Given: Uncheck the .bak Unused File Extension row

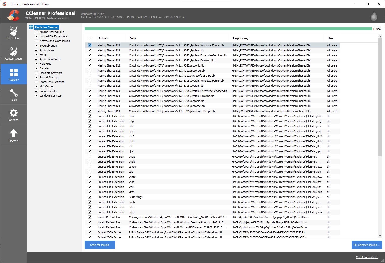Looking at the screenshot, I should click(90, 116).
